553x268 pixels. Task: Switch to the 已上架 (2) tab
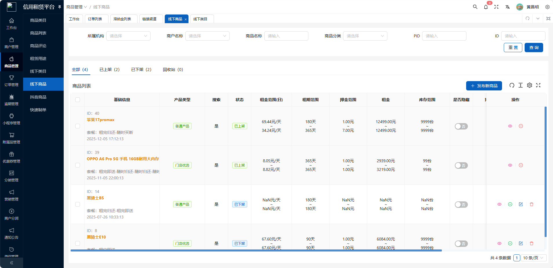pyautogui.click(x=109, y=70)
